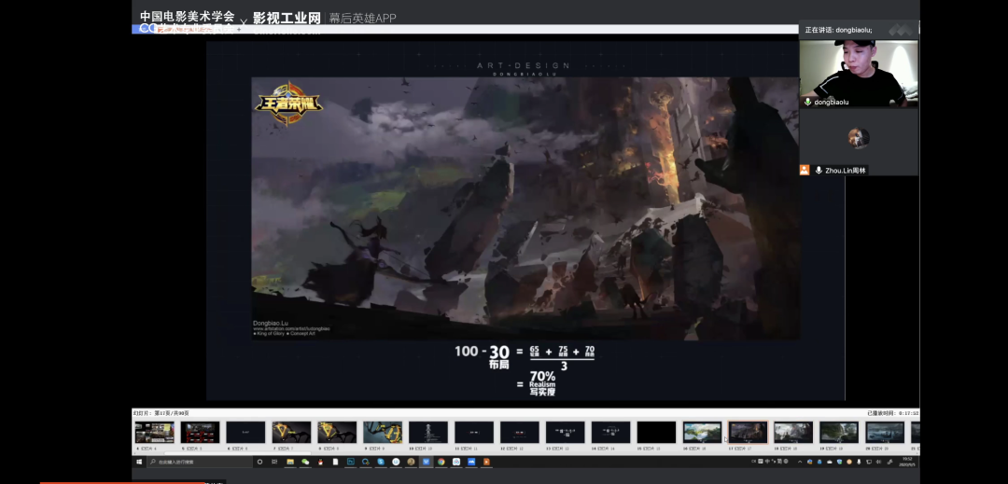Select slide thumbnail 12

[x=520, y=433]
